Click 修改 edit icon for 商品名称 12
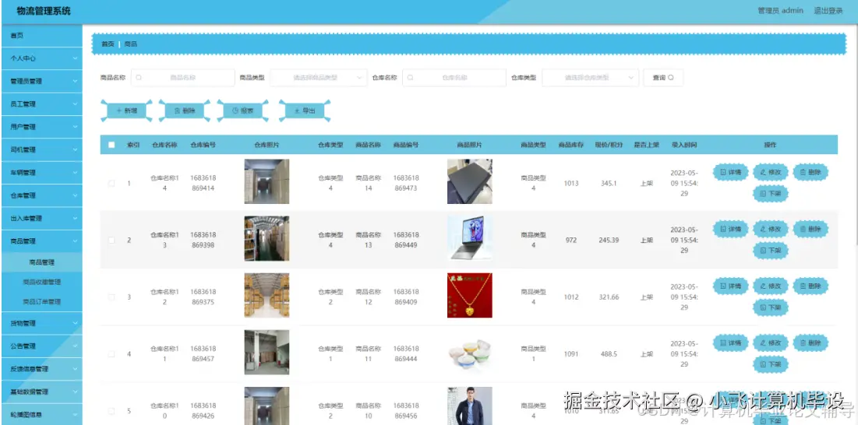Viewport: 858px width, 425px height. click(x=763, y=286)
